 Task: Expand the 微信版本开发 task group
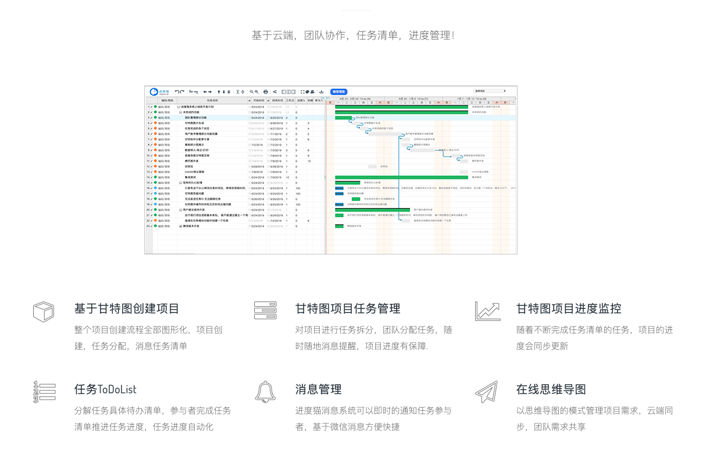(x=180, y=226)
